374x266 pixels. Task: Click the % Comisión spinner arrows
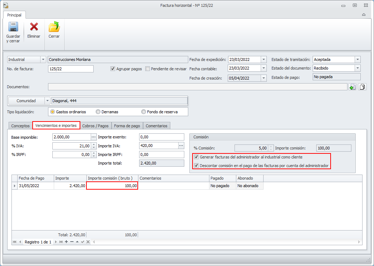pyautogui.click(x=271, y=148)
